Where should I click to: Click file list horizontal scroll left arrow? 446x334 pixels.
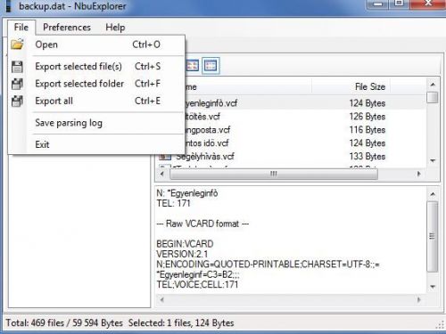click(162, 174)
